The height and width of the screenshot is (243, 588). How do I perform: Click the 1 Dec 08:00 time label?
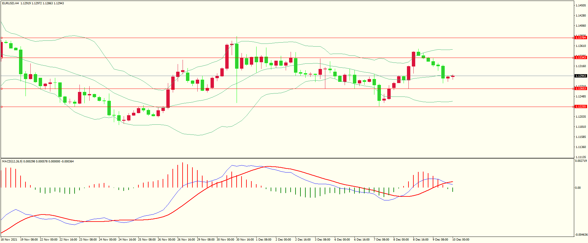click(264, 240)
